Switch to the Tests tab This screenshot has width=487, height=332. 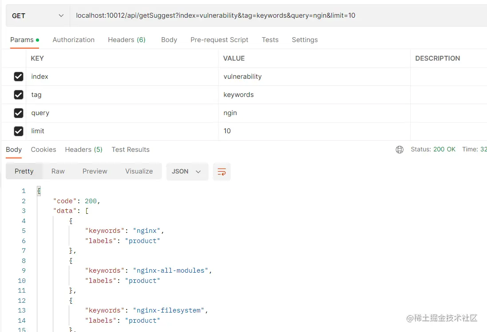pos(270,40)
